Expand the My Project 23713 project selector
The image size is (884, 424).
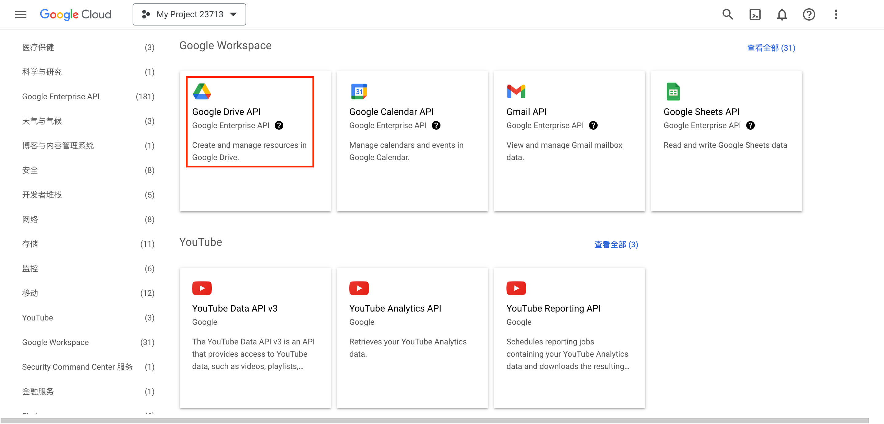[189, 14]
